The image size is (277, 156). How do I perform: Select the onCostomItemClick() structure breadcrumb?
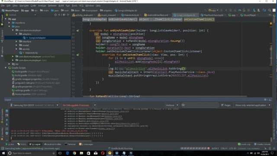199,19
